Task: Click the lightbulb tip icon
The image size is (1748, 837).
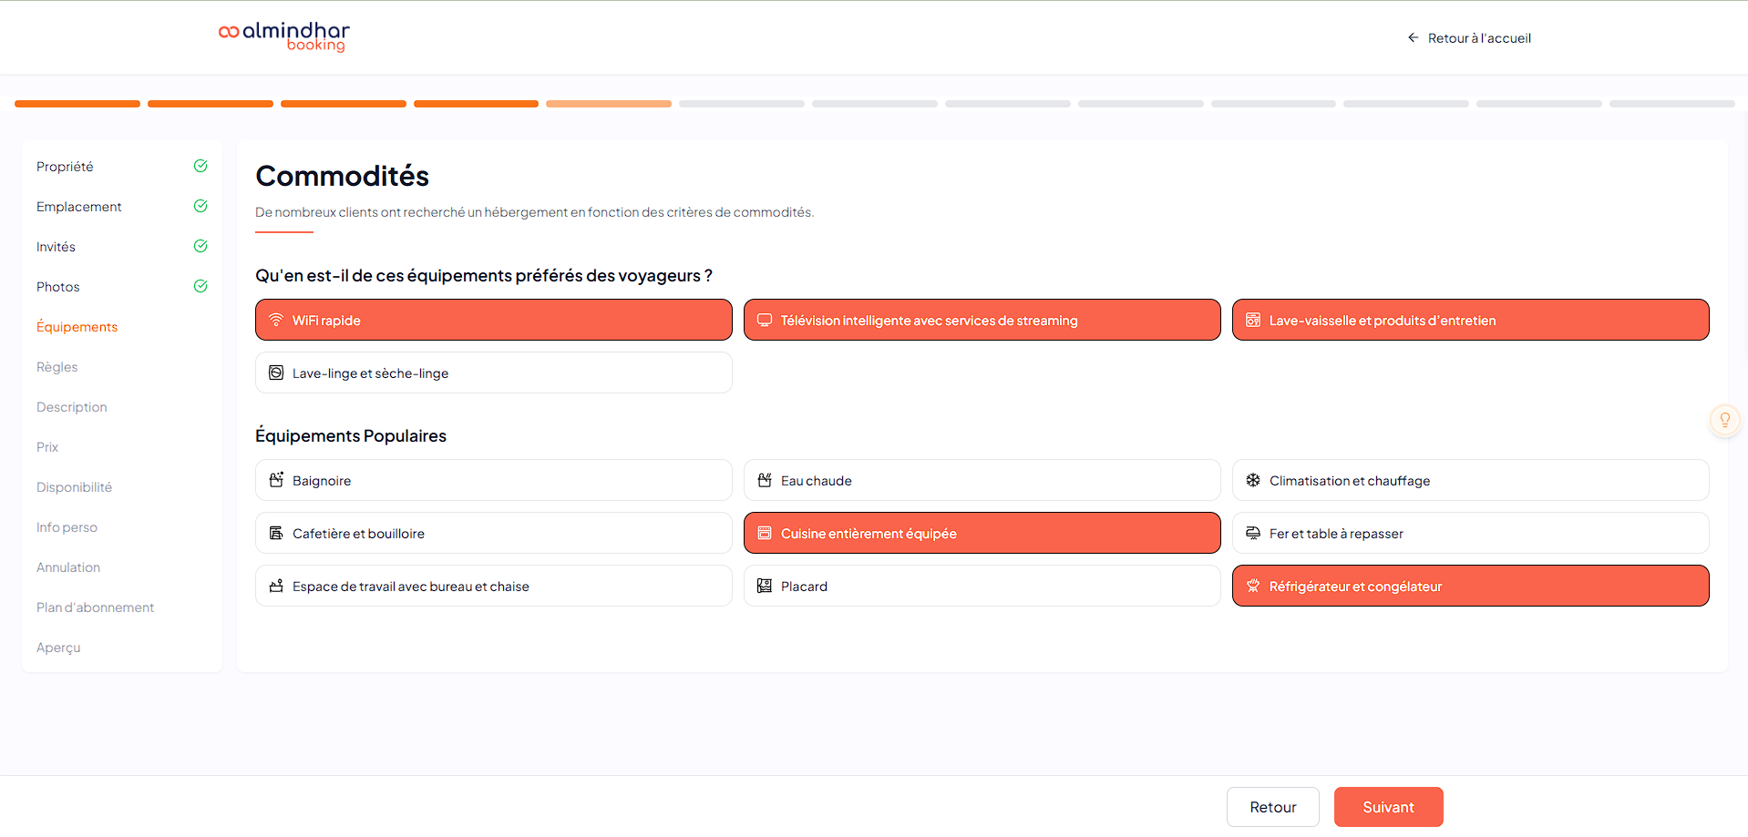Action: pyautogui.click(x=1724, y=420)
